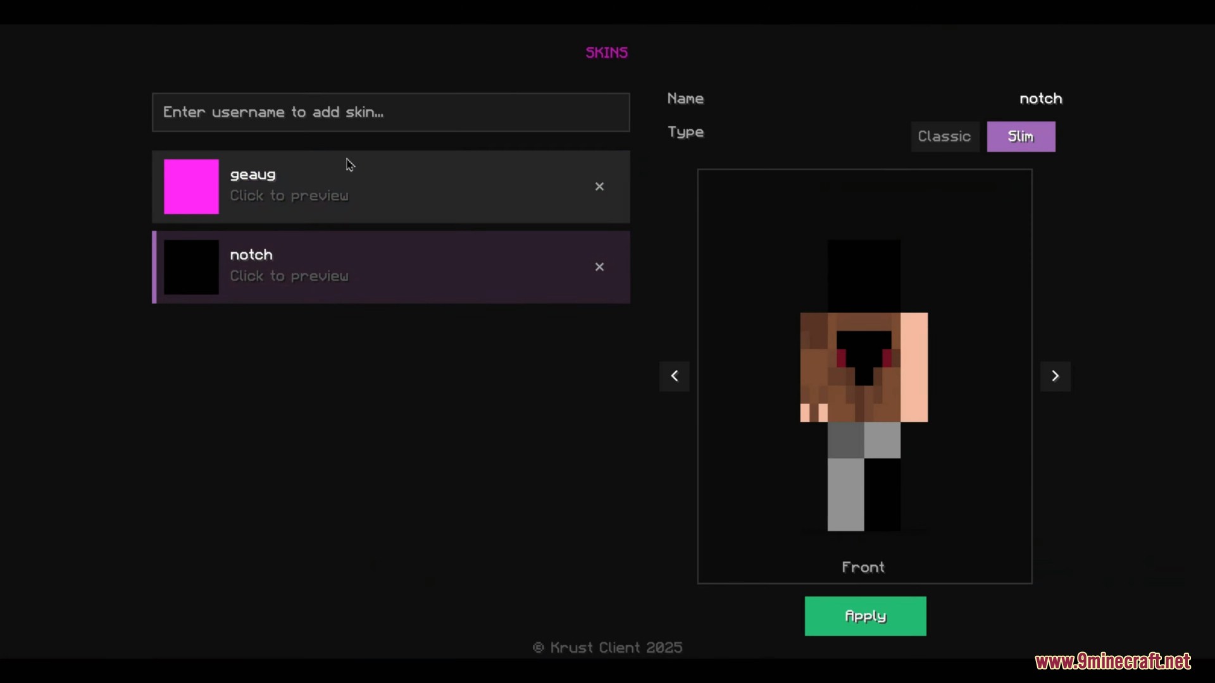1215x683 pixels.
Task: Click the Front view label
Action: coord(863,567)
